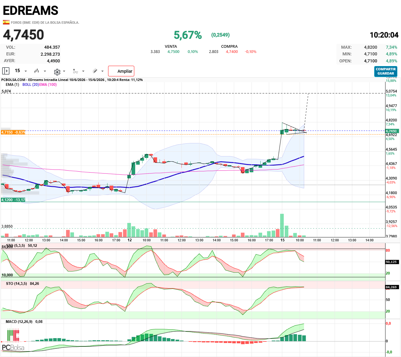Click the VENTA volume 3.383
Screen dimensions: 401x357
click(155, 52)
